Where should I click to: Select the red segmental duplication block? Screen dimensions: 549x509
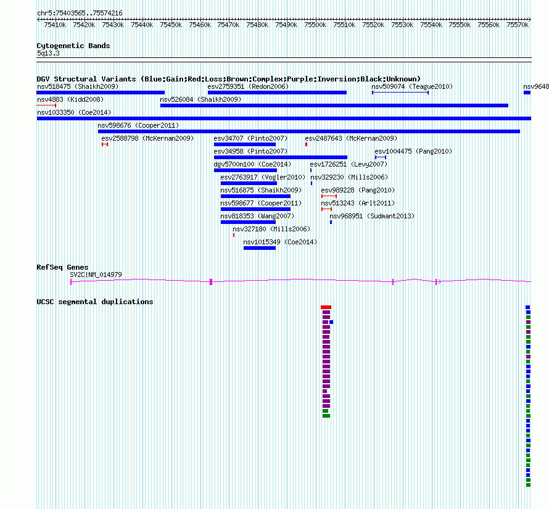click(326, 307)
